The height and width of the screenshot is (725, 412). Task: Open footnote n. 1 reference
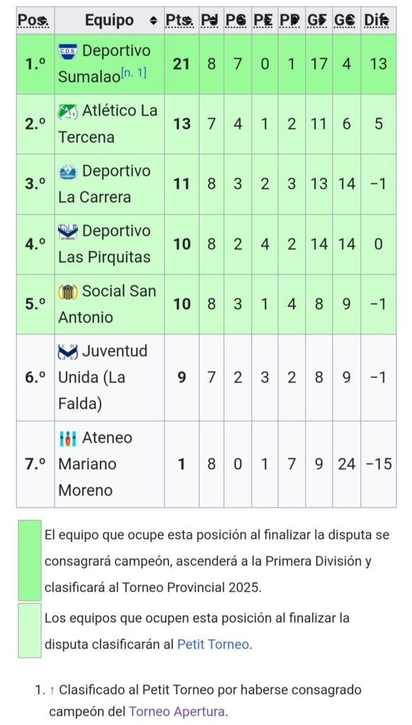[x=134, y=72]
